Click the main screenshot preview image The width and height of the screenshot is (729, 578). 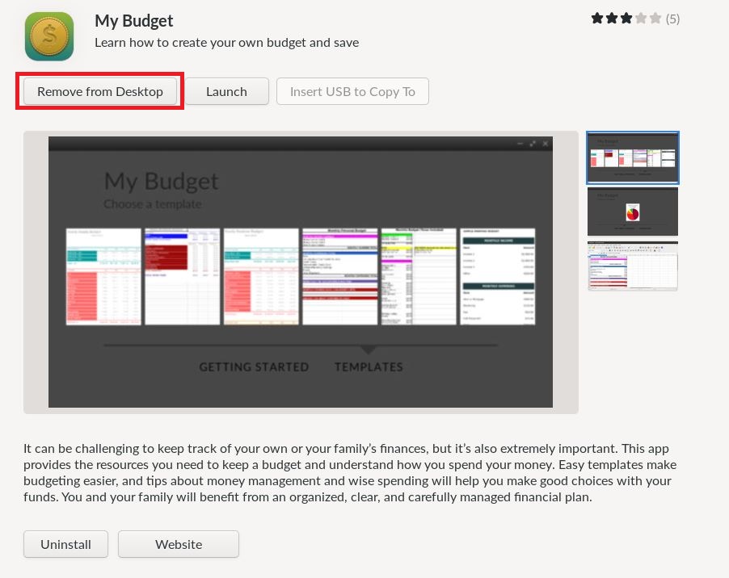301,272
